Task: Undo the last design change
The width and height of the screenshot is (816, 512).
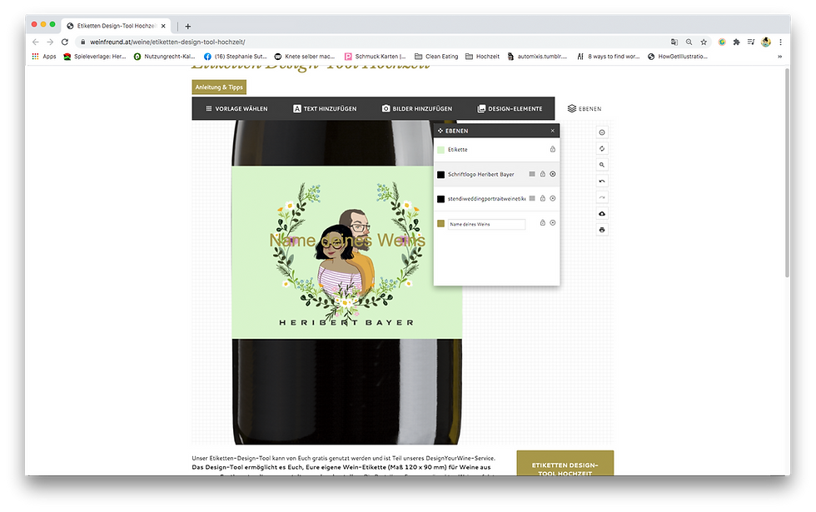Action: (x=601, y=181)
